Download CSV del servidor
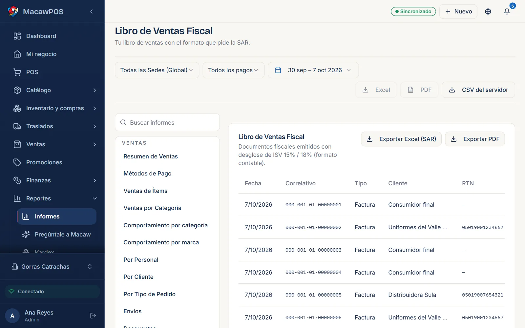Viewport: 525px width, 328px height. point(478,90)
